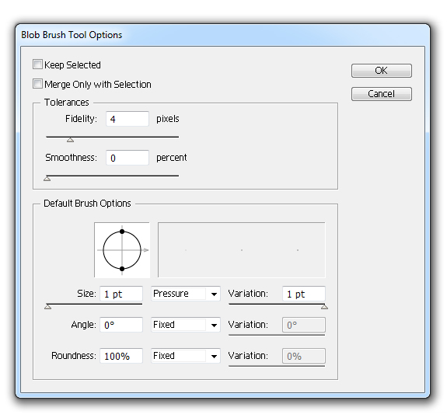Viewport: 447px width, 418px height.
Task: Click the OK button
Action: coord(382,71)
